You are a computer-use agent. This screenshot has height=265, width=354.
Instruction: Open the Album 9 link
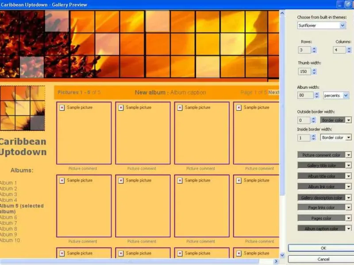(8, 235)
